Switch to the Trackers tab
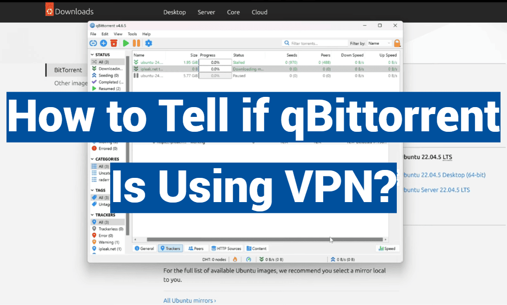The height and width of the screenshot is (305, 507). click(170, 248)
